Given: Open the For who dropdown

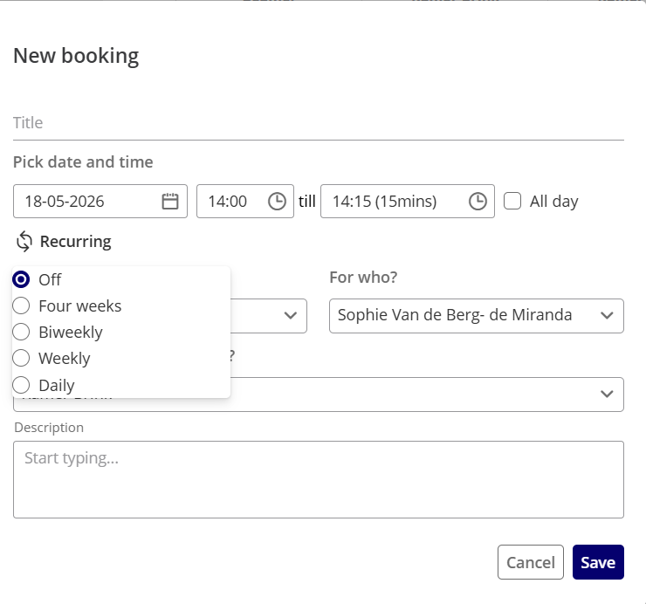Looking at the screenshot, I should (x=477, y=316).
